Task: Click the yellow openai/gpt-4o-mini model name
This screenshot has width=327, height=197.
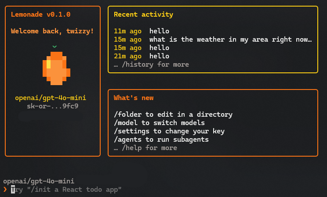Action: tap(51, 98)
